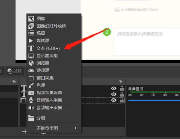The width and height of the screenshot is (180, 139).
Task: Add a 浏览器 browser source
Action: tap(54, 63)
